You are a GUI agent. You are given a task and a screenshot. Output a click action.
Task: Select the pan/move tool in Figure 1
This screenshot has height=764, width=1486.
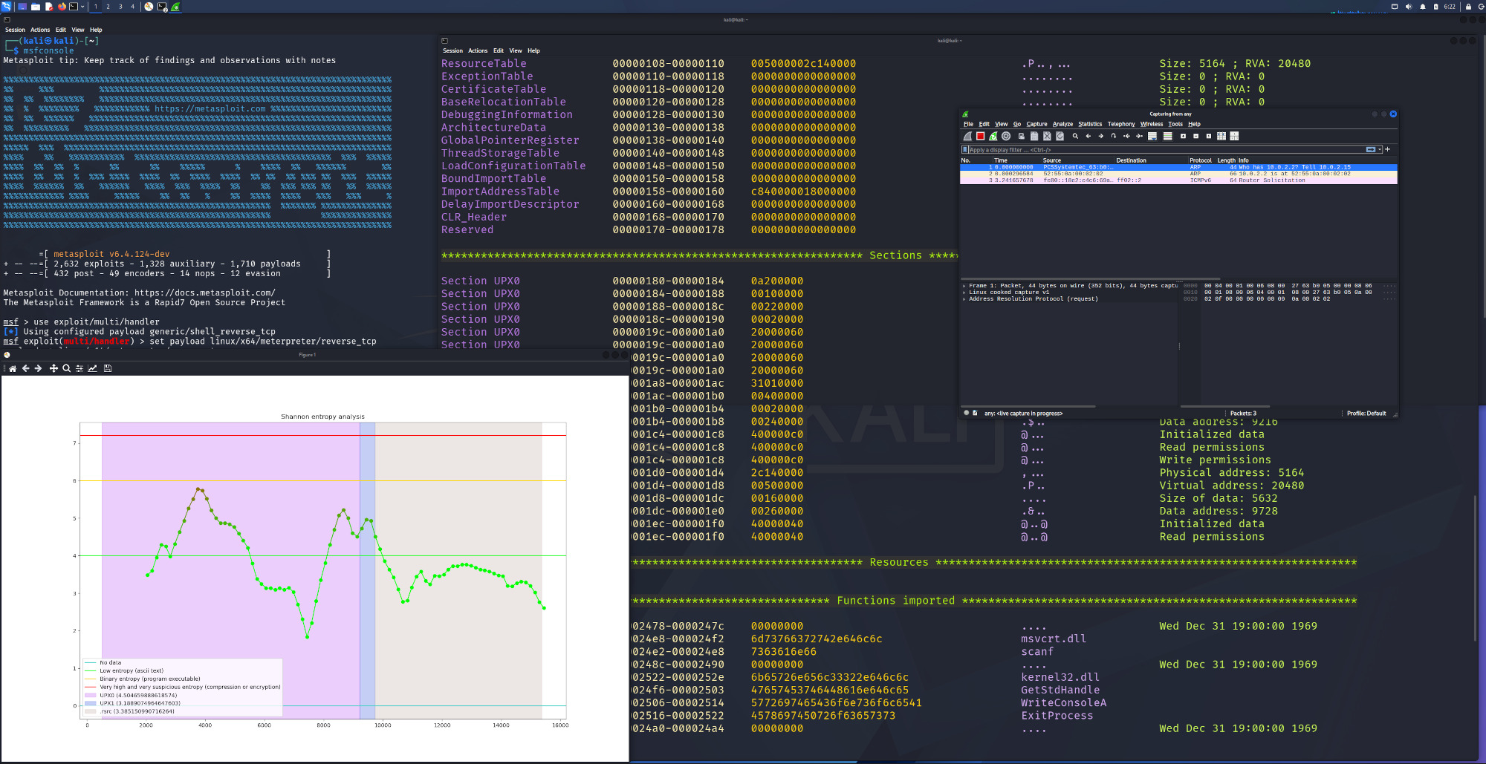point(53,368)
